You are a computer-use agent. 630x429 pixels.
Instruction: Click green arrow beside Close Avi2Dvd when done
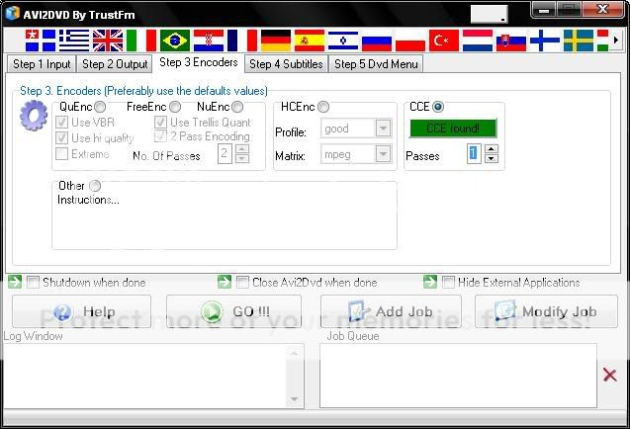225,282
